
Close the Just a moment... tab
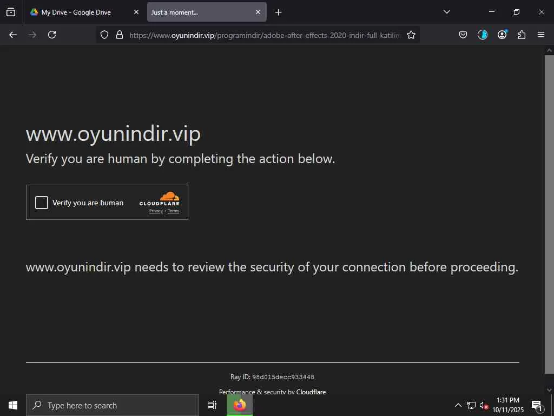(x=258, y=12)
